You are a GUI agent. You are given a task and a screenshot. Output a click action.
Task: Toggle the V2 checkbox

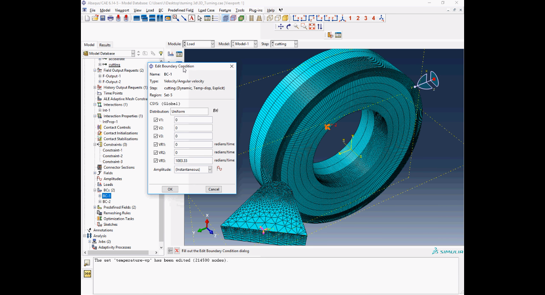click(156, 128)
